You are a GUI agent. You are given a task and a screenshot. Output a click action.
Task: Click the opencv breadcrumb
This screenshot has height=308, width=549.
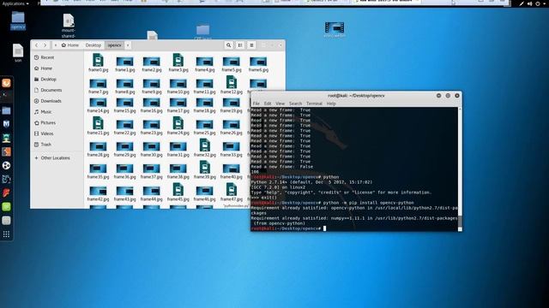click(x=114, y=45)
